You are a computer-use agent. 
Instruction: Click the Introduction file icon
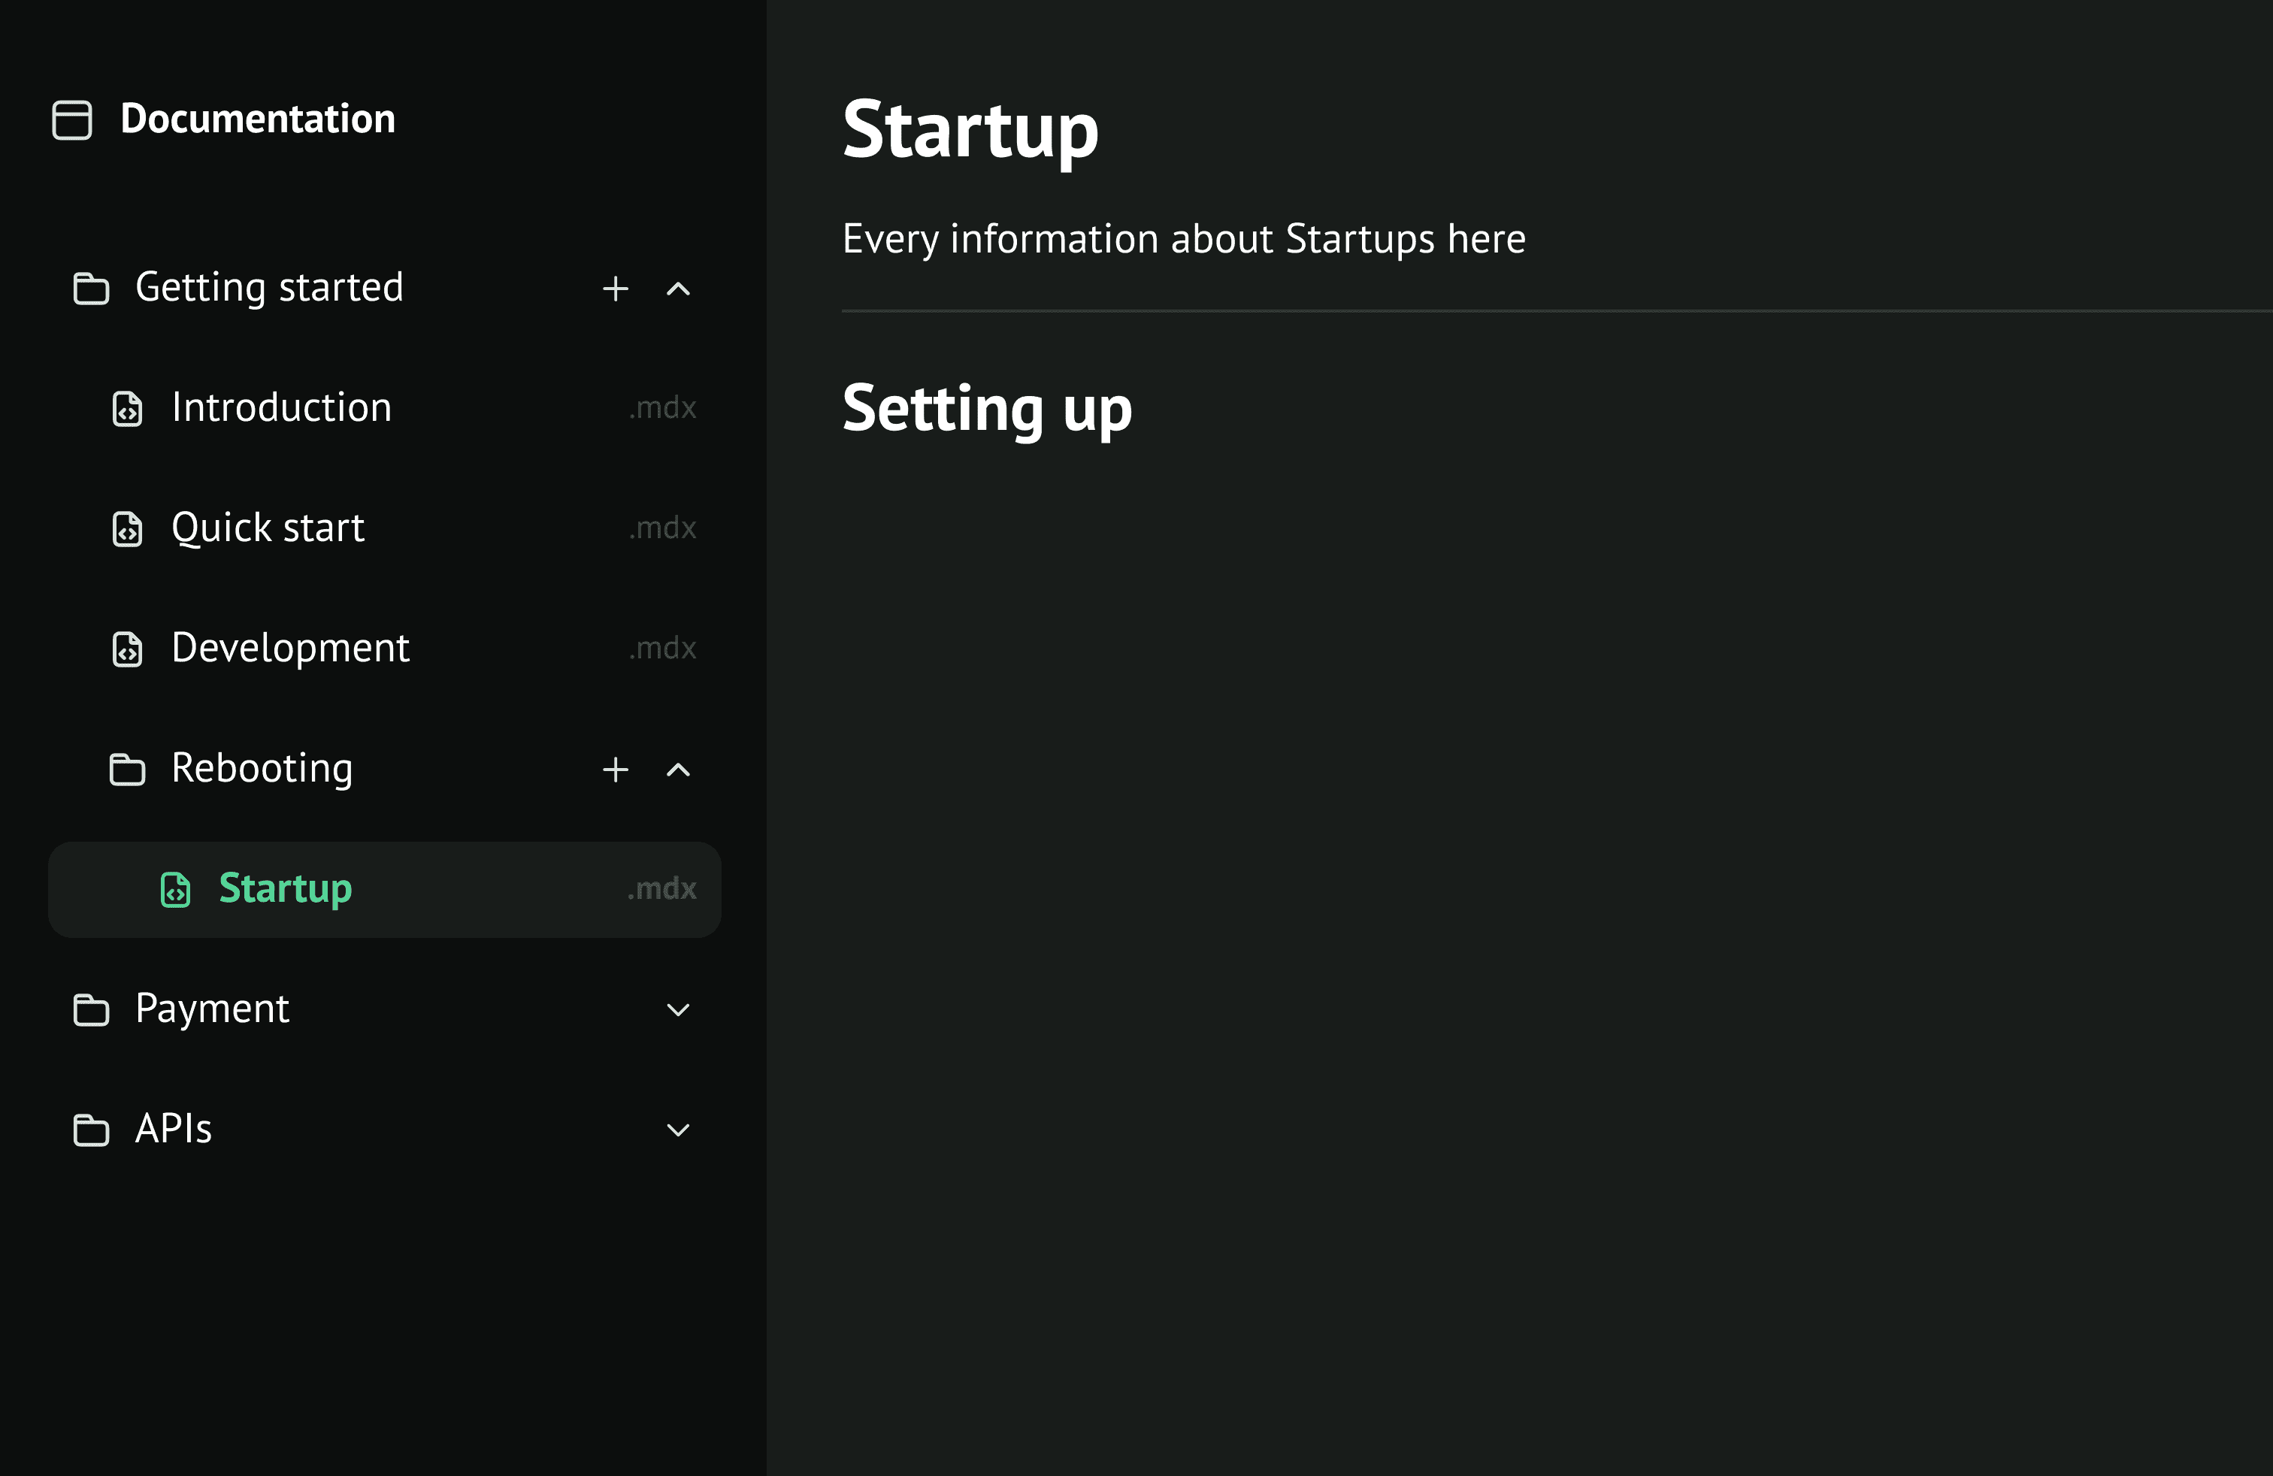127,409
